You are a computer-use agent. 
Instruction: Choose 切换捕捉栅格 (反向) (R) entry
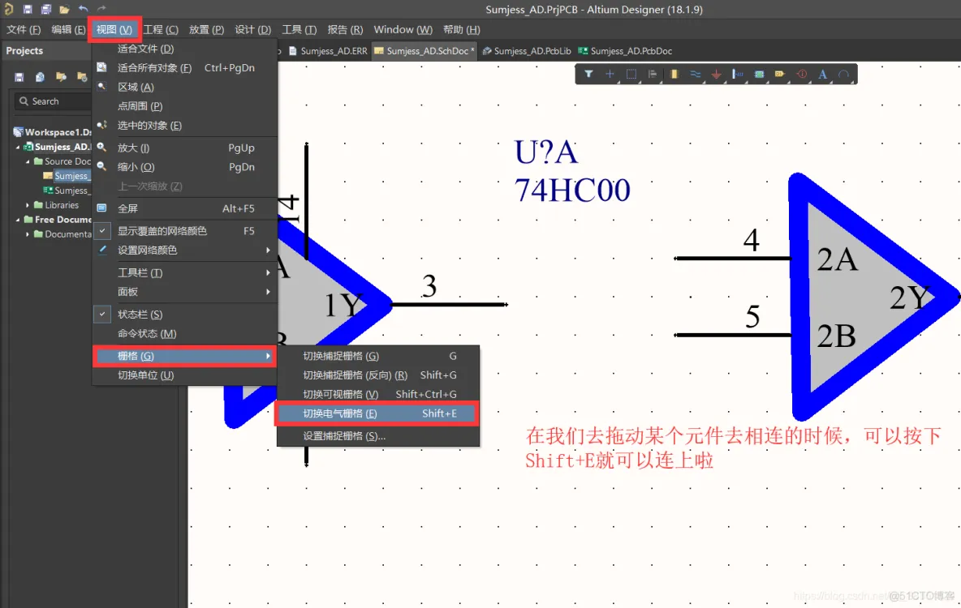(378, 375)
